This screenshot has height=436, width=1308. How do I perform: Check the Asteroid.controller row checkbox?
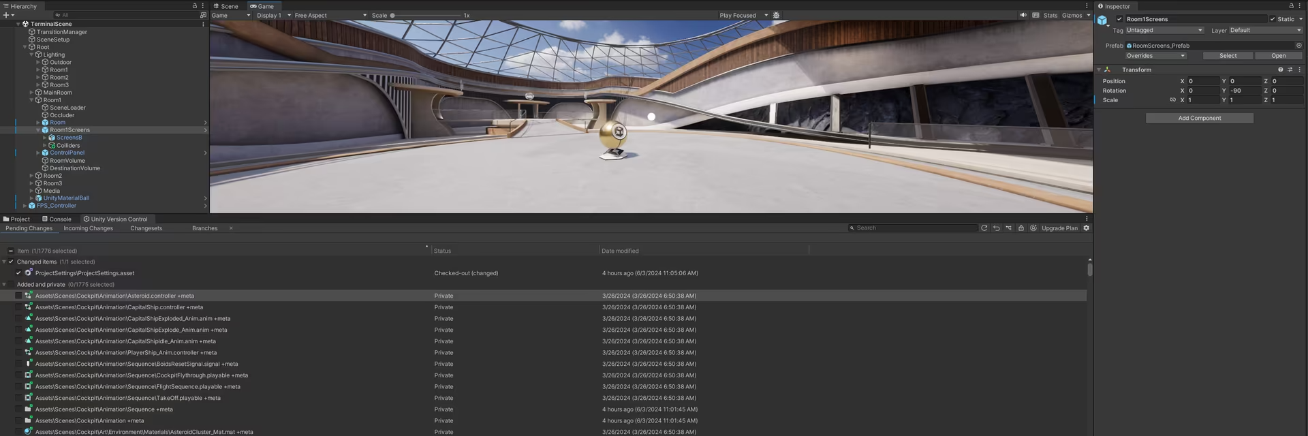pos(18,296)
